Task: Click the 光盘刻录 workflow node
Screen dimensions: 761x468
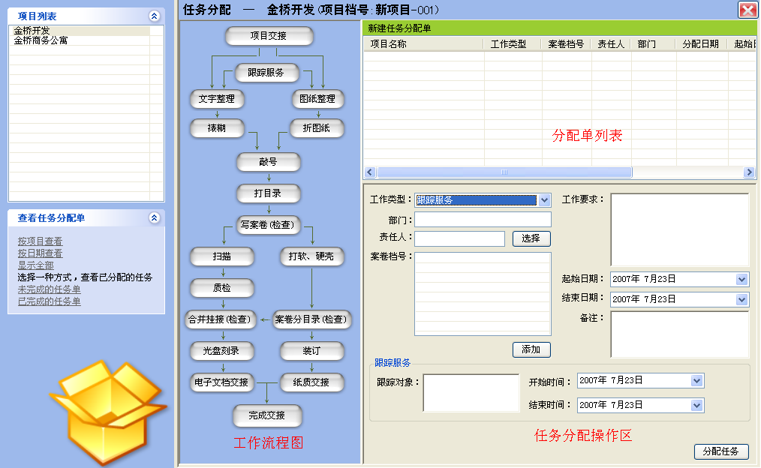Action: pos(222,351)
